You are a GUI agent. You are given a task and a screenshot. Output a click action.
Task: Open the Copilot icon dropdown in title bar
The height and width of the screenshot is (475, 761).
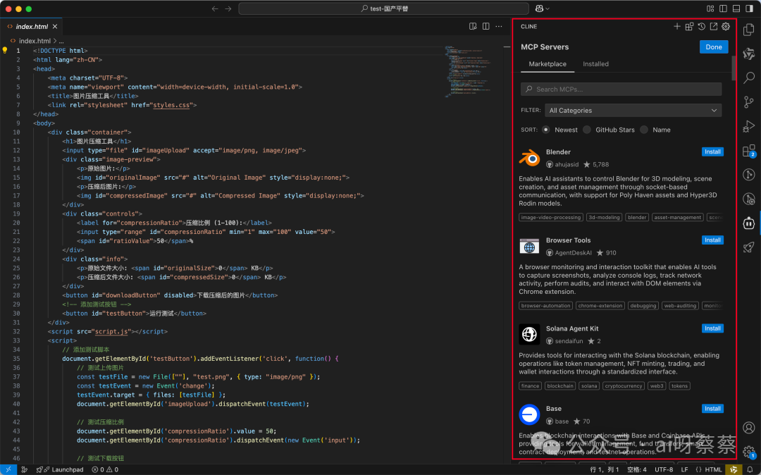542,8
